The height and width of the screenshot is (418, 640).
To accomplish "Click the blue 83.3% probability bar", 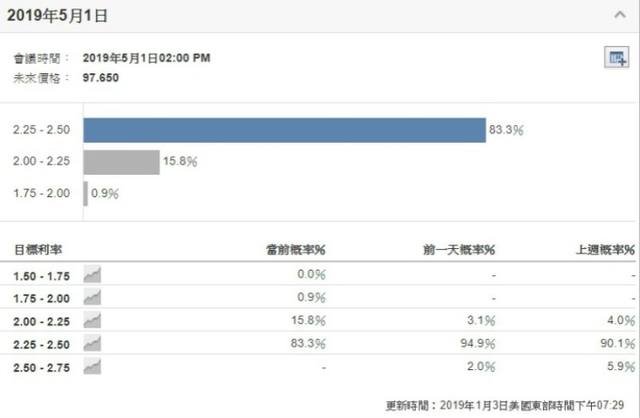I will click(x=284, y=131).
